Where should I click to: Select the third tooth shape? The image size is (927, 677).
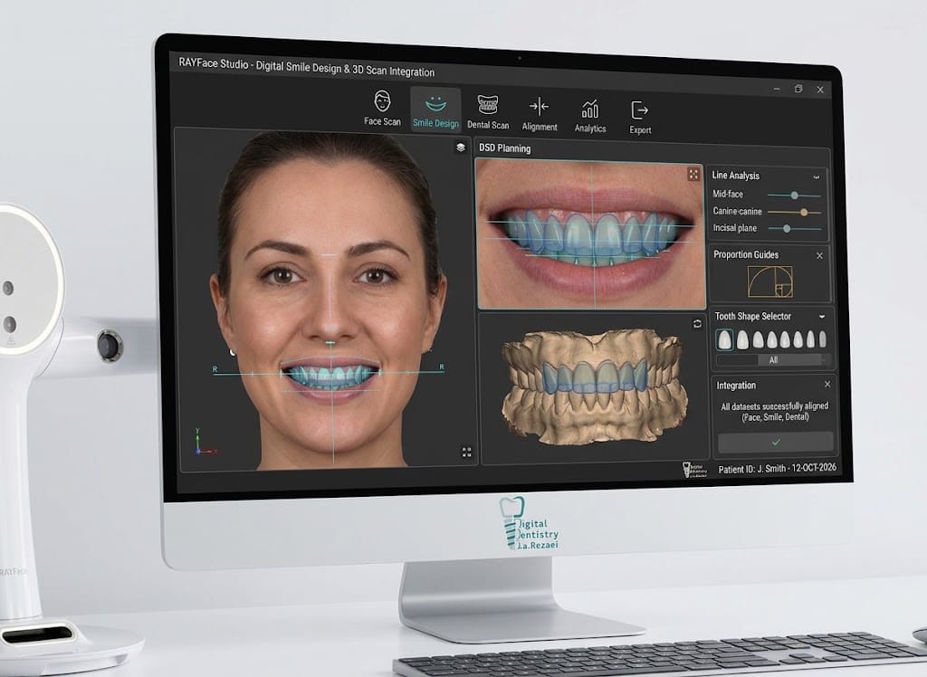pos(758,339)
